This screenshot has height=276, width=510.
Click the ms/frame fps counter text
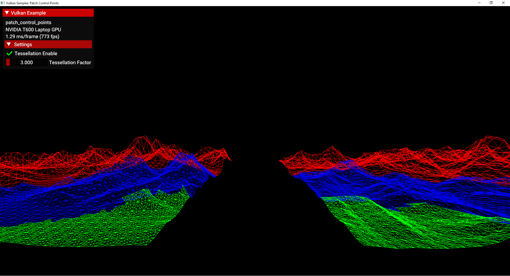click(x=32, y=37)
